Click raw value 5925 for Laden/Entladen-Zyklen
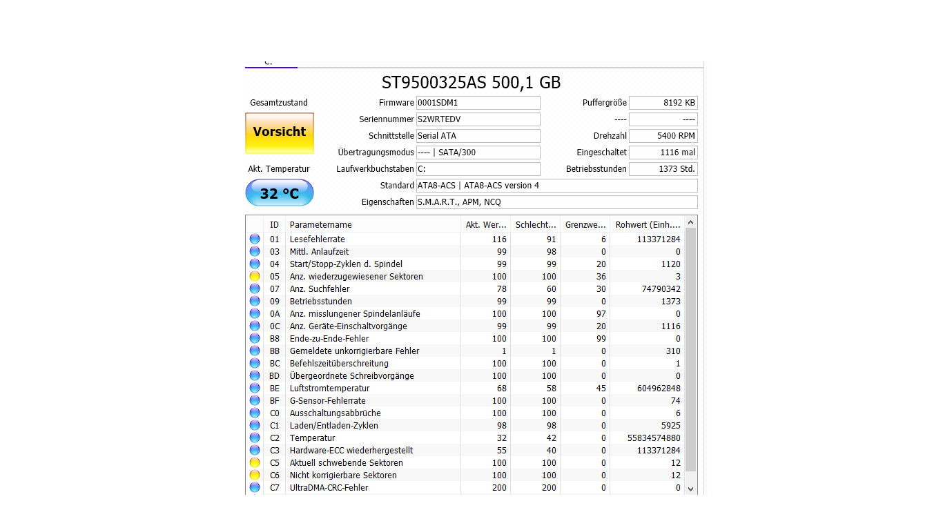Screen dimensions: 943x530 tap(670, 426)
